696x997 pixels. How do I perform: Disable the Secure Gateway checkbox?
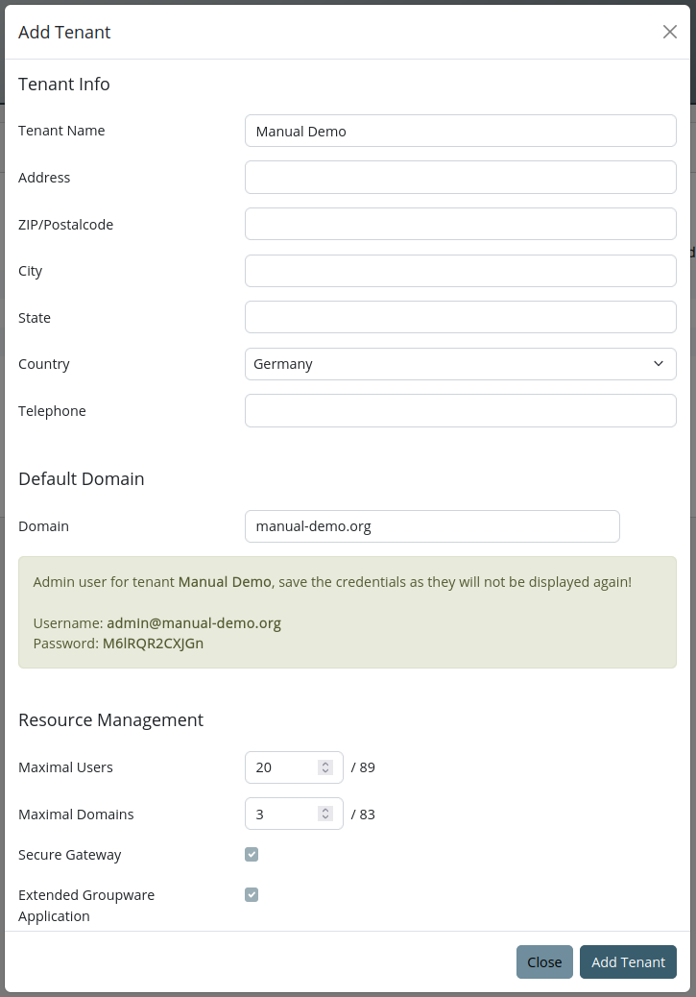tap(251, 854)
